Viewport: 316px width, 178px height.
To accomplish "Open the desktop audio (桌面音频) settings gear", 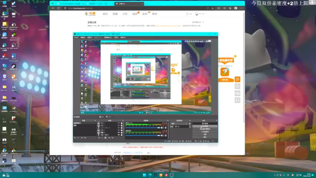I will pos(166,135).
